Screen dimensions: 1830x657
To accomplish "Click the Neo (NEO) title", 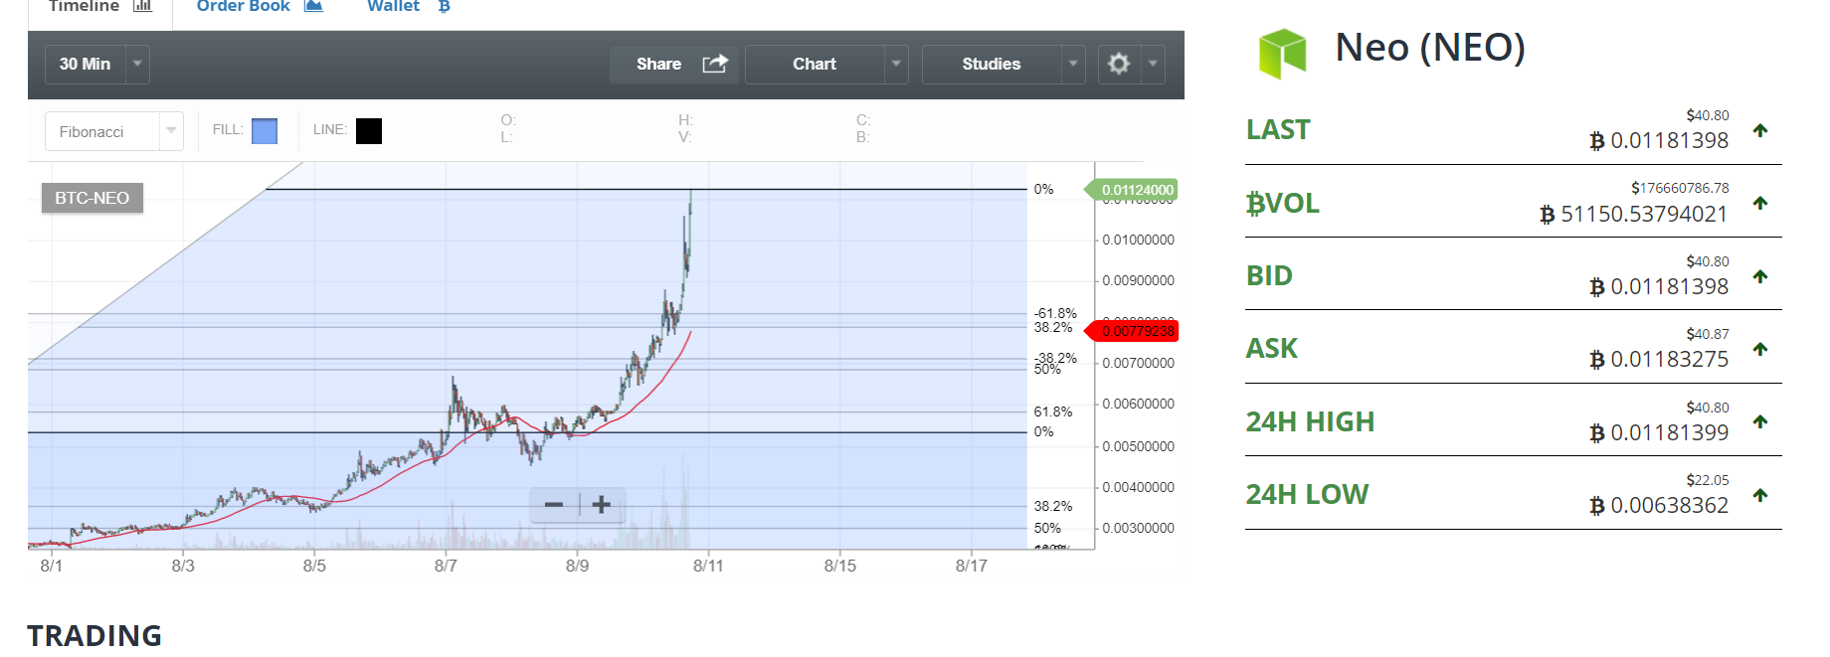I will click(x=1429, y=48).
